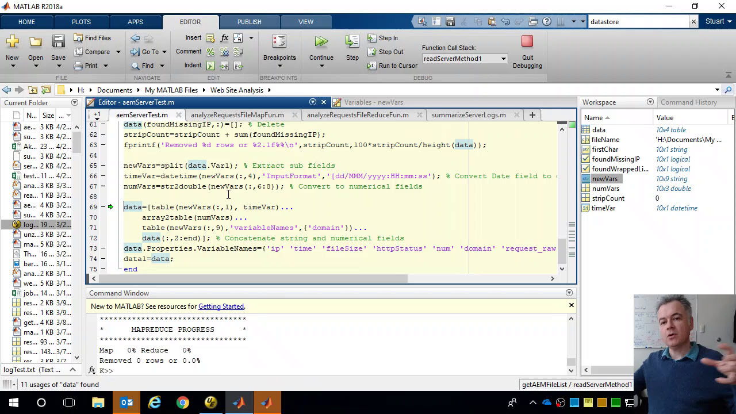Expand the Go To dropdown arrow
Screen dimensions: 736x414
[x=164, y=52]
